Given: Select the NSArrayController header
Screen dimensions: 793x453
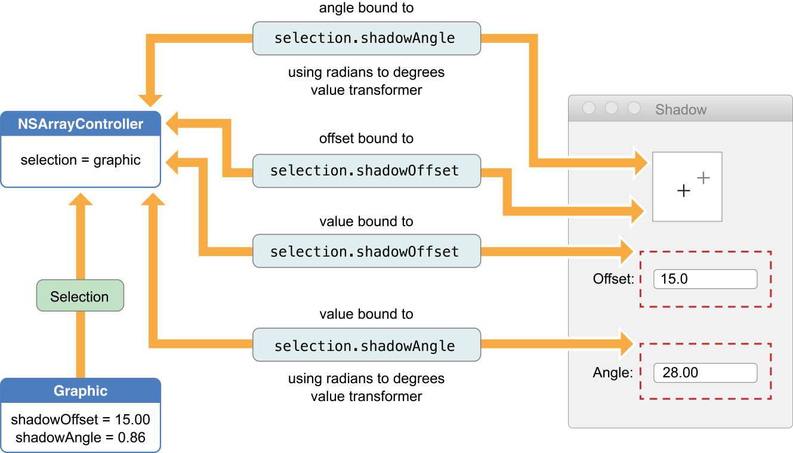Looking at the screenshot, I should (81, 124).
